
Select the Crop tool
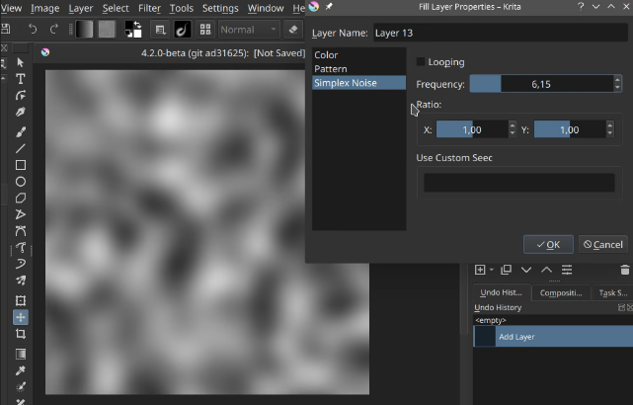coord(21,334)
